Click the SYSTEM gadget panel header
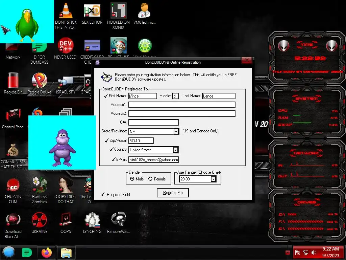 pyautogui.click(x=307, y=99)
